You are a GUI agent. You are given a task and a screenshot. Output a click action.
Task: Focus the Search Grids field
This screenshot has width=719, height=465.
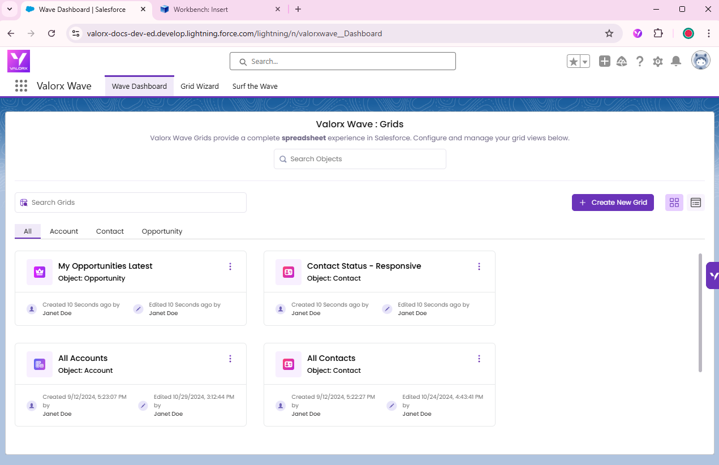(131, 203)
